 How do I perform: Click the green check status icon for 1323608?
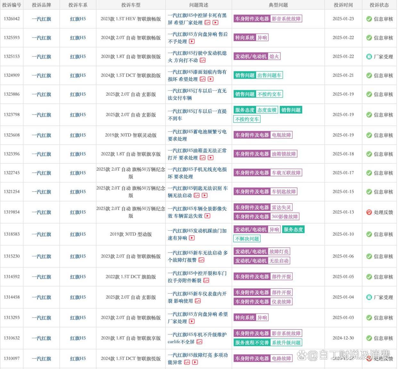(x=369, y=135)
